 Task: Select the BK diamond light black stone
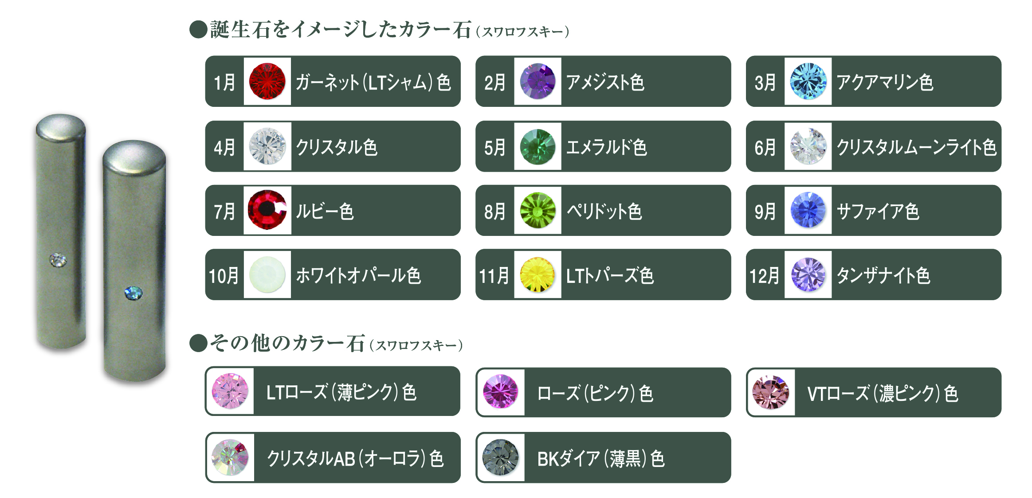click(501, 457)
